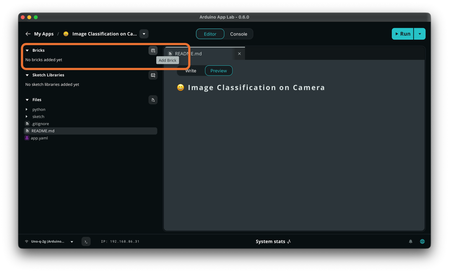
Task: Click the 'No bricks added yet' text
Action: coord(44,60)
